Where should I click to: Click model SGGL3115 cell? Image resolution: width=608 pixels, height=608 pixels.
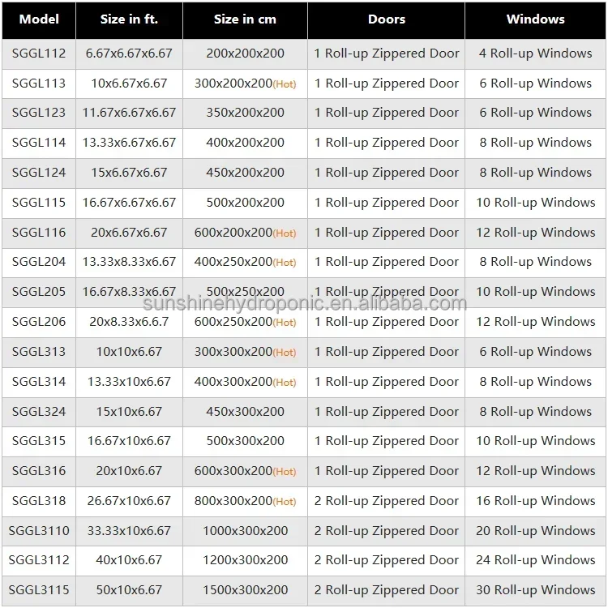[x=39, y=590]
